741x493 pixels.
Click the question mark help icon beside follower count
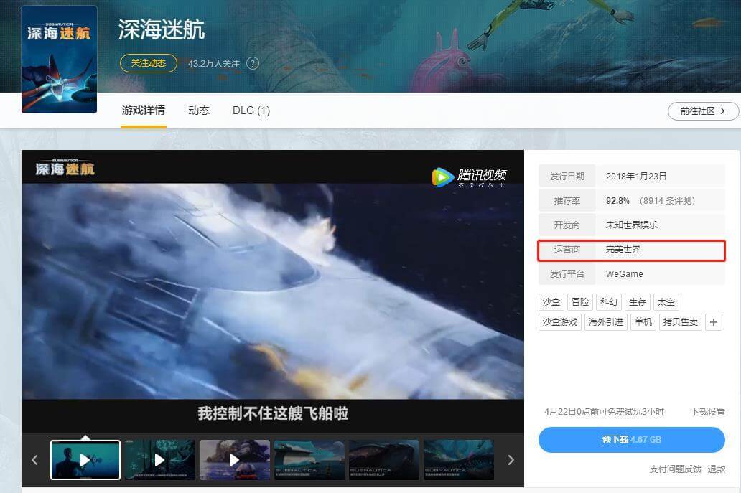pos(252,63)
